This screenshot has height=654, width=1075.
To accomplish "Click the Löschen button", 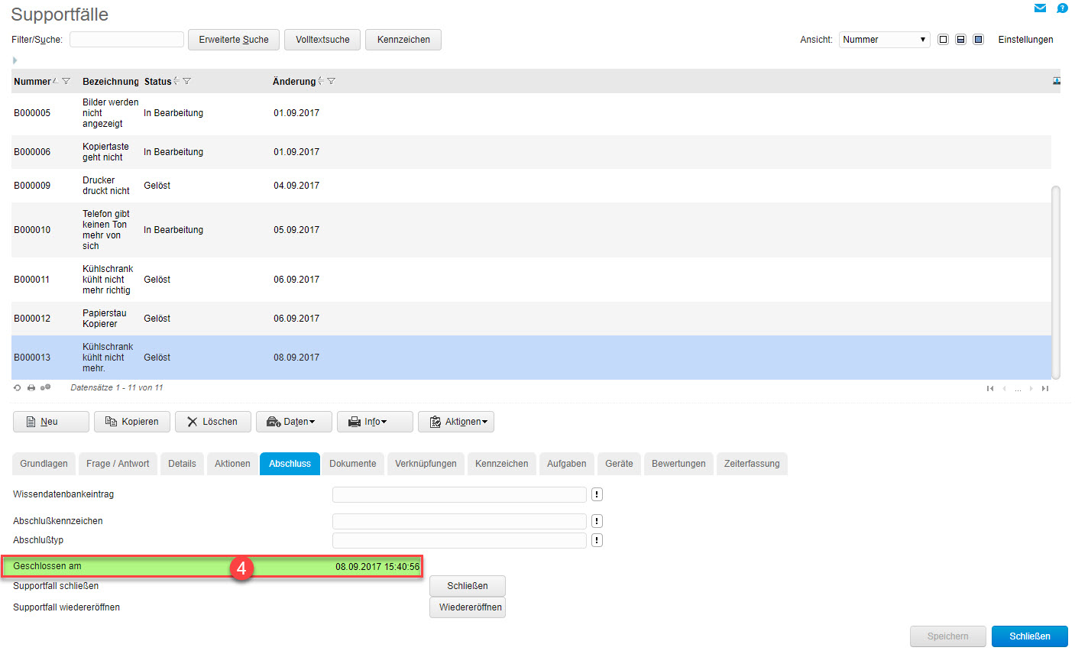I will 213,422.
